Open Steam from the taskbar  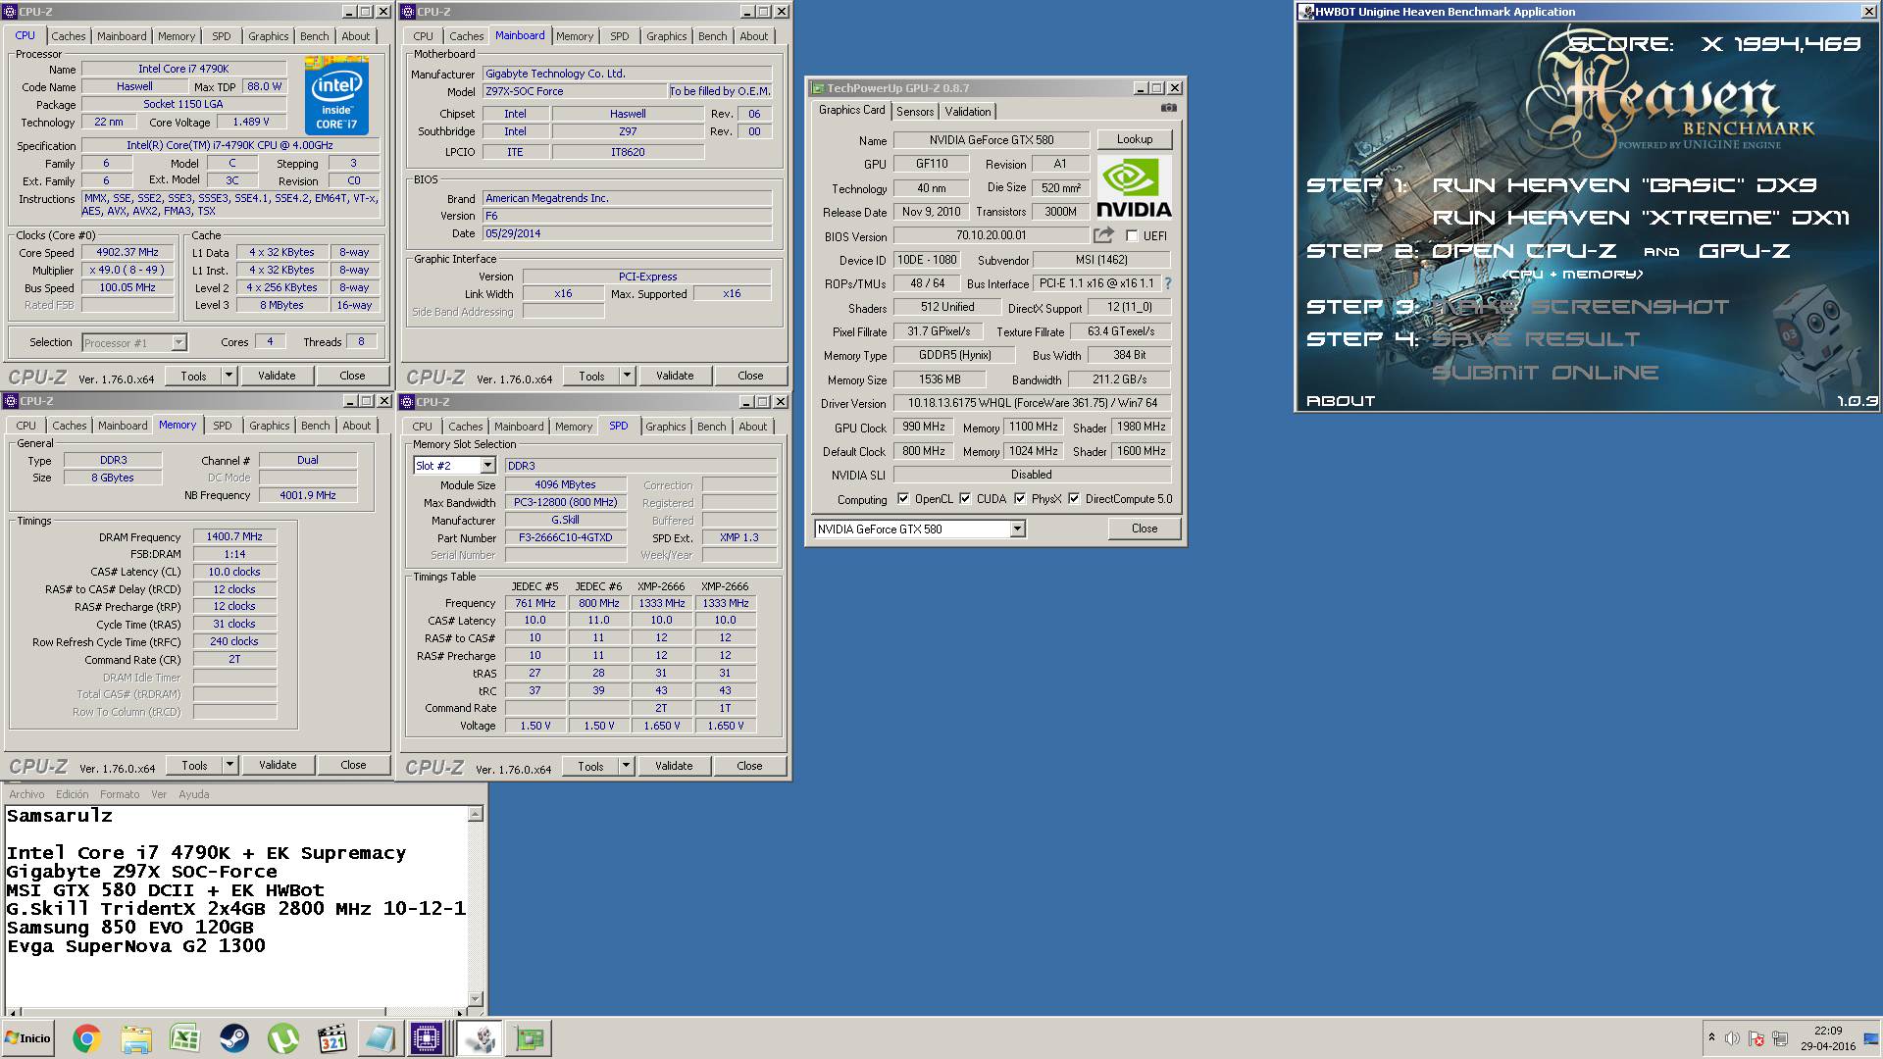click(x=233, y=1038)
